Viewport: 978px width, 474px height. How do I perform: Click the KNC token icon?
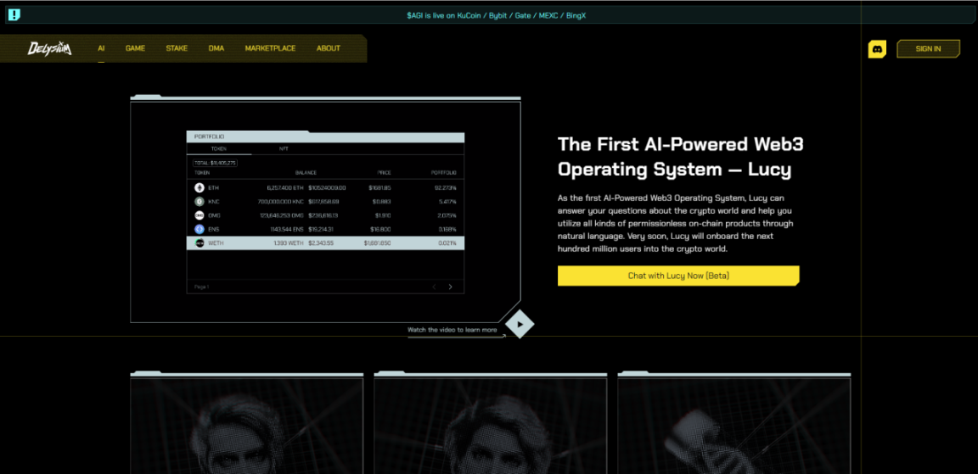pyautogui.click(x=200, y=201)
